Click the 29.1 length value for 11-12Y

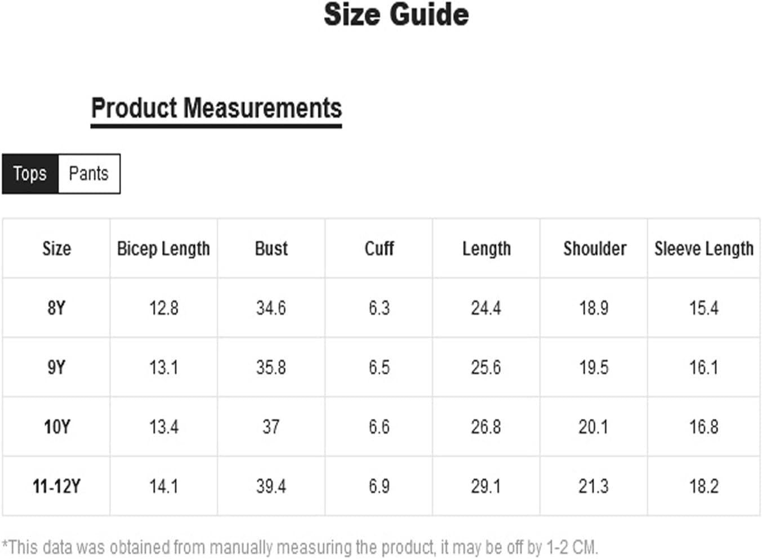click(x=485, y=486)
